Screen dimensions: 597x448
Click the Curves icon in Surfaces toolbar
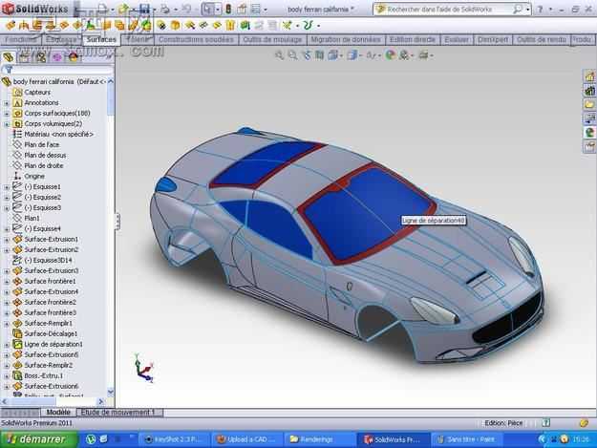[x=308, y=26]
